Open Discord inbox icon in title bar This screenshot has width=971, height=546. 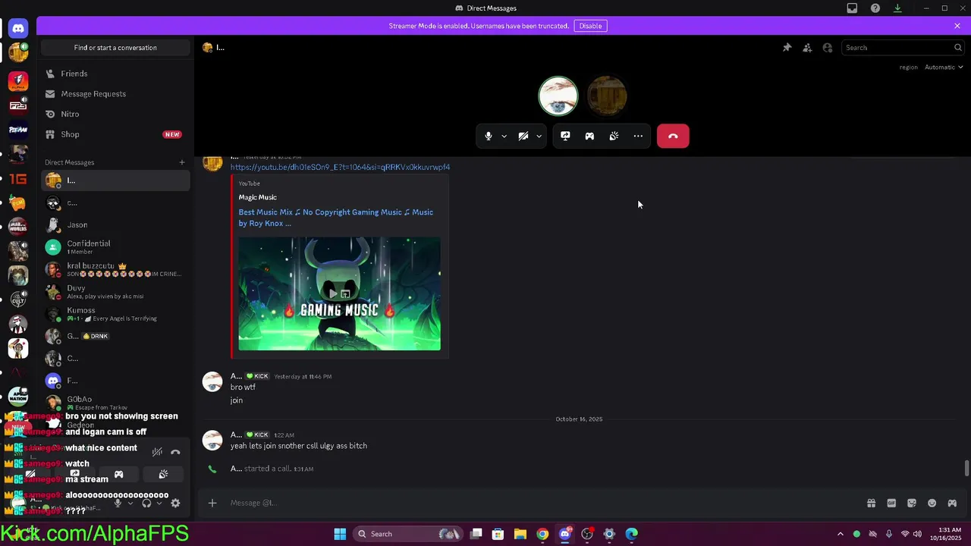tap(853, 8)
